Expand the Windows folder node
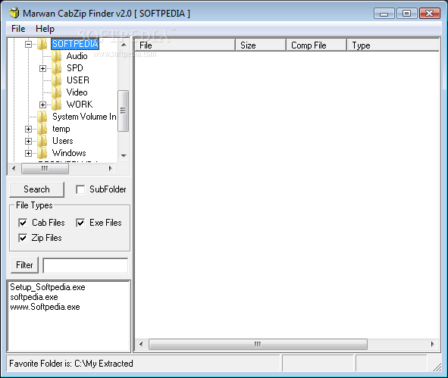The width and height of the screenshot is (448, 378). [x=28, y=153]
